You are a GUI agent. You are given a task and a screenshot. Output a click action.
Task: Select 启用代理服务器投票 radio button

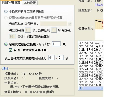coord(6,44)
